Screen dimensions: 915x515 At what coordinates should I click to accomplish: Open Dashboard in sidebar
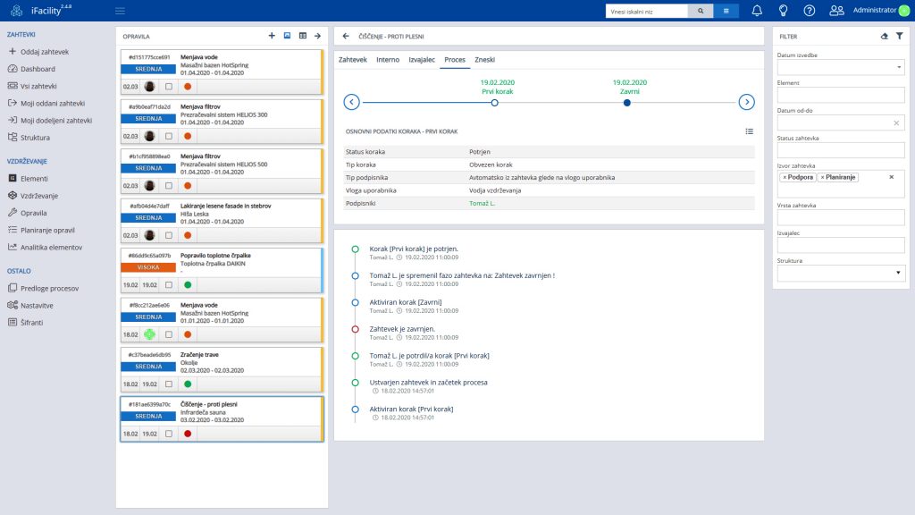click(38, 69)
